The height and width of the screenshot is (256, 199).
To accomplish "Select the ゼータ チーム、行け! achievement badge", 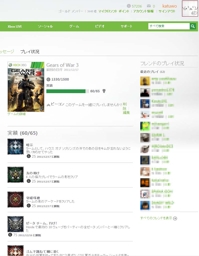I will tap(16, 224).
